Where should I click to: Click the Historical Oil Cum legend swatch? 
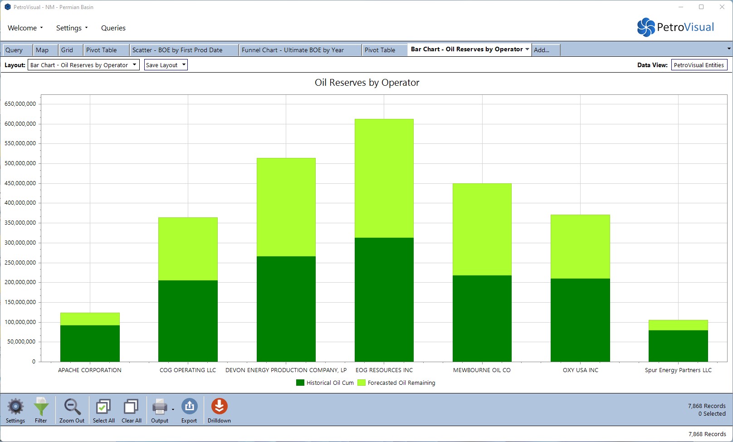pos(300,383)
